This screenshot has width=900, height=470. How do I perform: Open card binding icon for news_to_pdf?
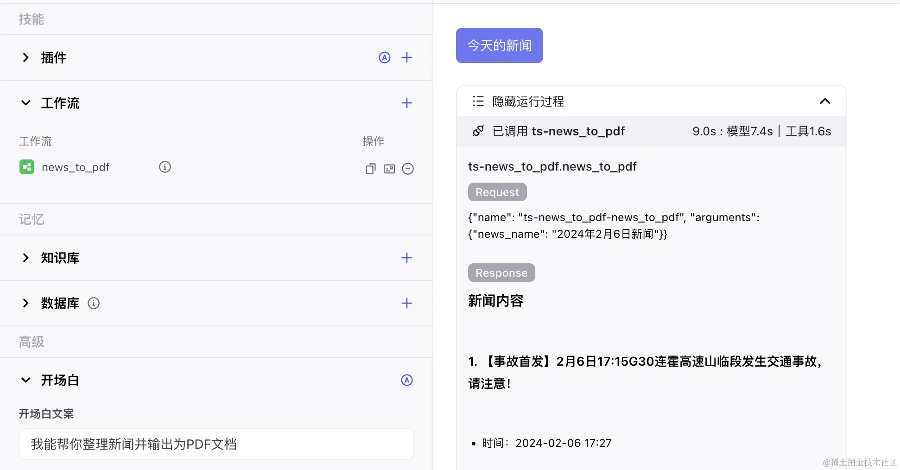click(389, 169)
